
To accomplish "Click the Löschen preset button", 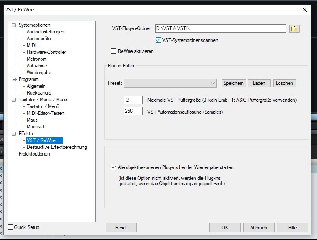I will tap(284, 83).
